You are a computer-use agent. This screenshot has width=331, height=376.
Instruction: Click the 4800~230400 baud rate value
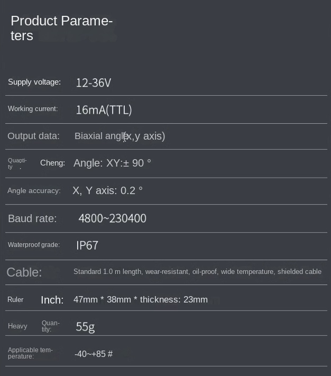[x=112, y=218]
